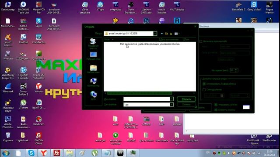Image resolution: width=280 pixels, height=157 pixels.
Task: Open the Skype desktop shortcut
Action: [x=38, y=23]
